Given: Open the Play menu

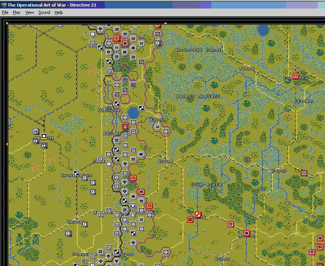Looking at the screenshot, I should 17,12.
